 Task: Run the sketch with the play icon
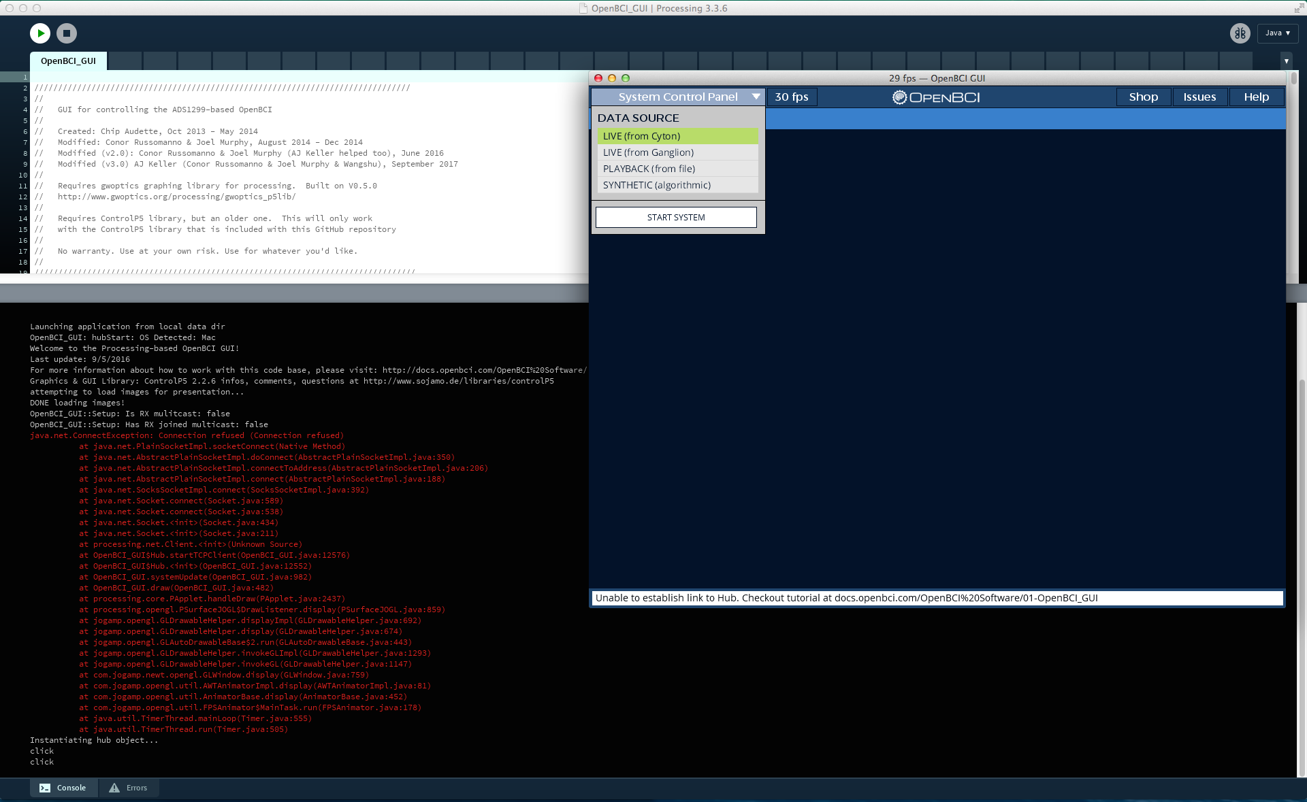click(x=39, y=33)
